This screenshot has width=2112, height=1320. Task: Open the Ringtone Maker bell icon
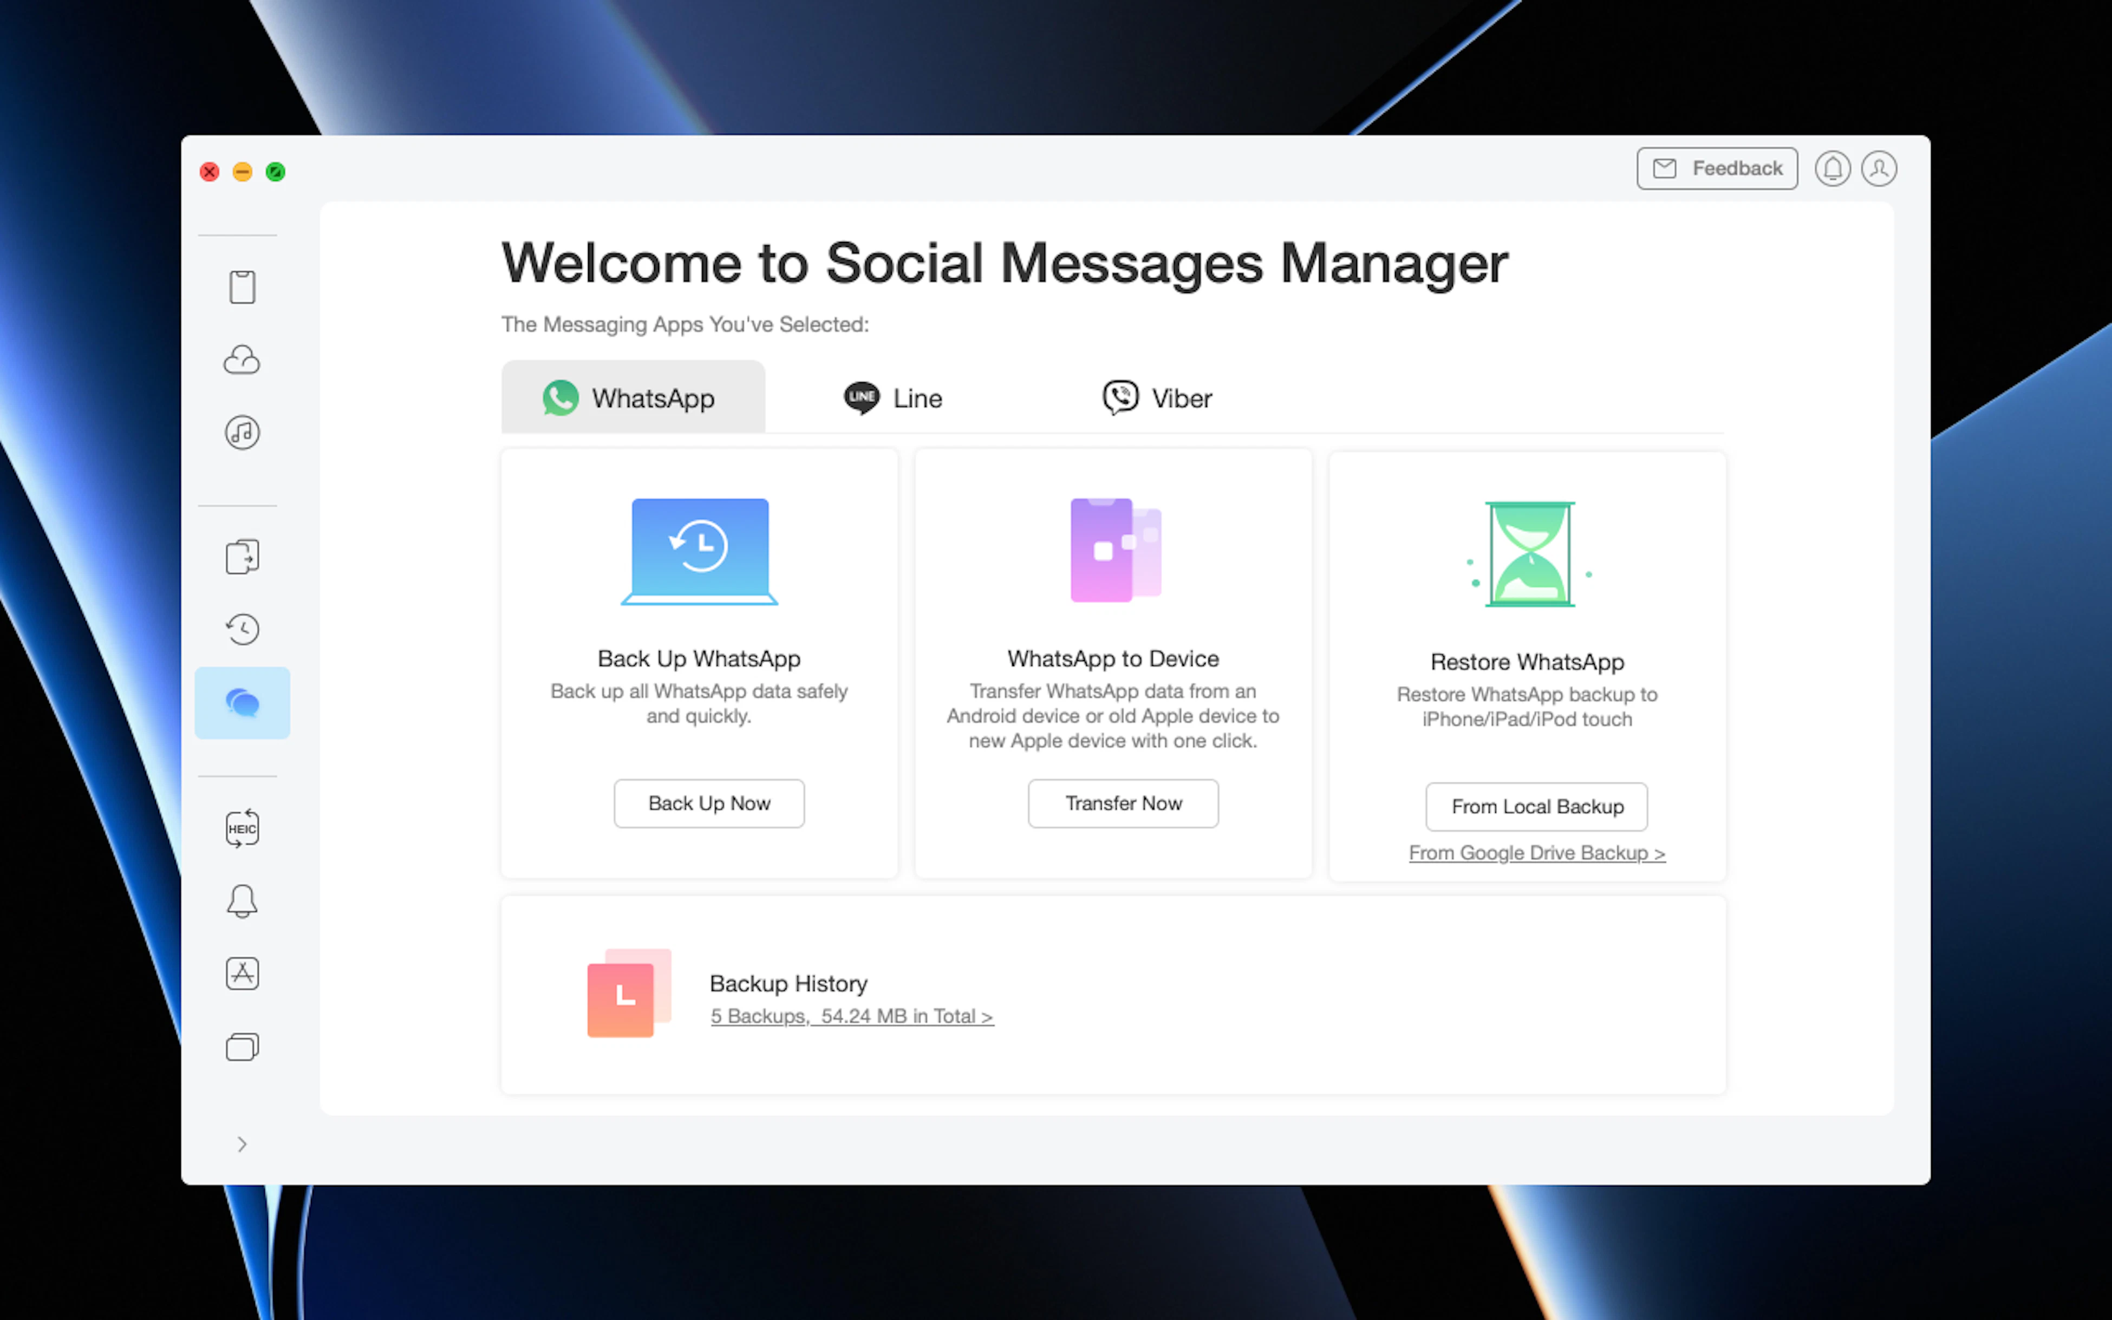242,901
